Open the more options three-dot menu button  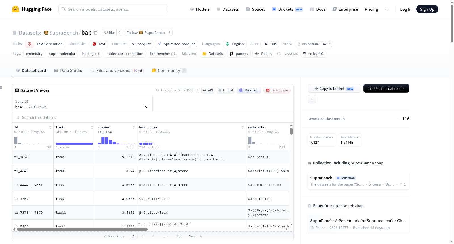coord(312,99)
